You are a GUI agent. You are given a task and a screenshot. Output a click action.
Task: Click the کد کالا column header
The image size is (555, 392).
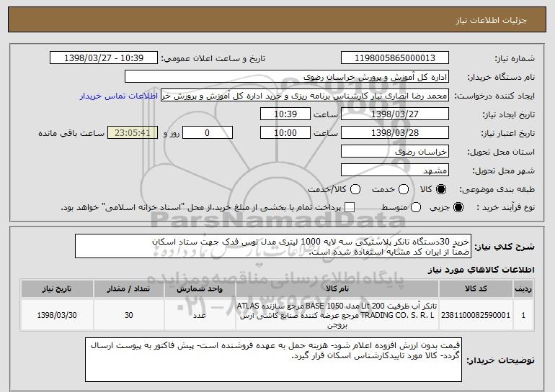tap(476, 289)
